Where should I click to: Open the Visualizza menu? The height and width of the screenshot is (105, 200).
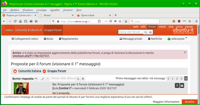28,10
